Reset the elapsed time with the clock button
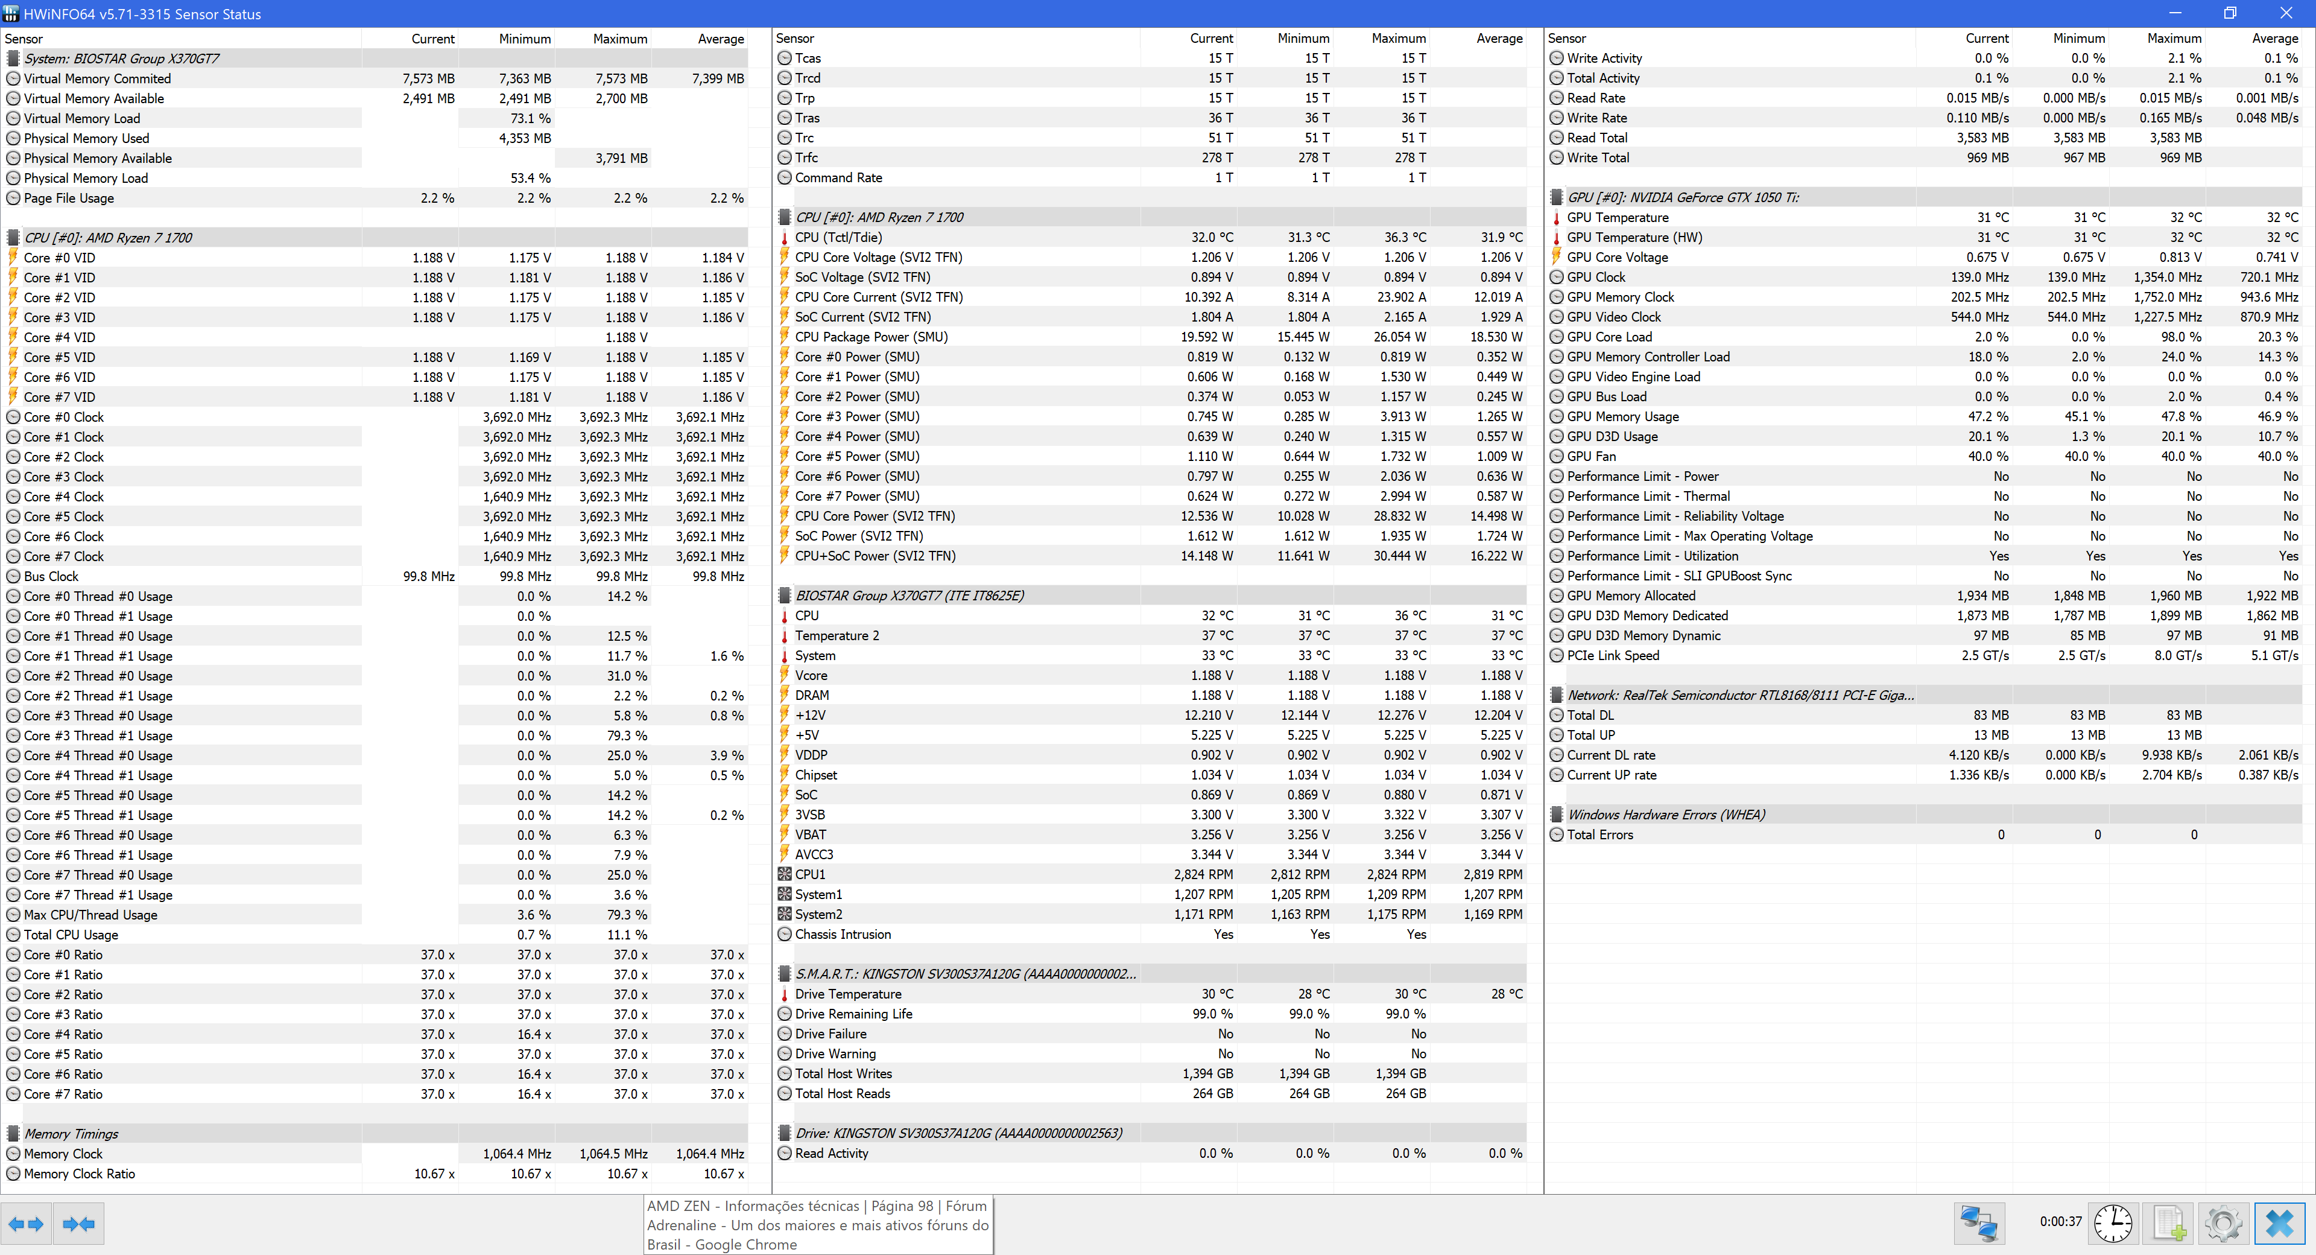This screenshot has width=2316, height=1255. tap(2113, 1224)
